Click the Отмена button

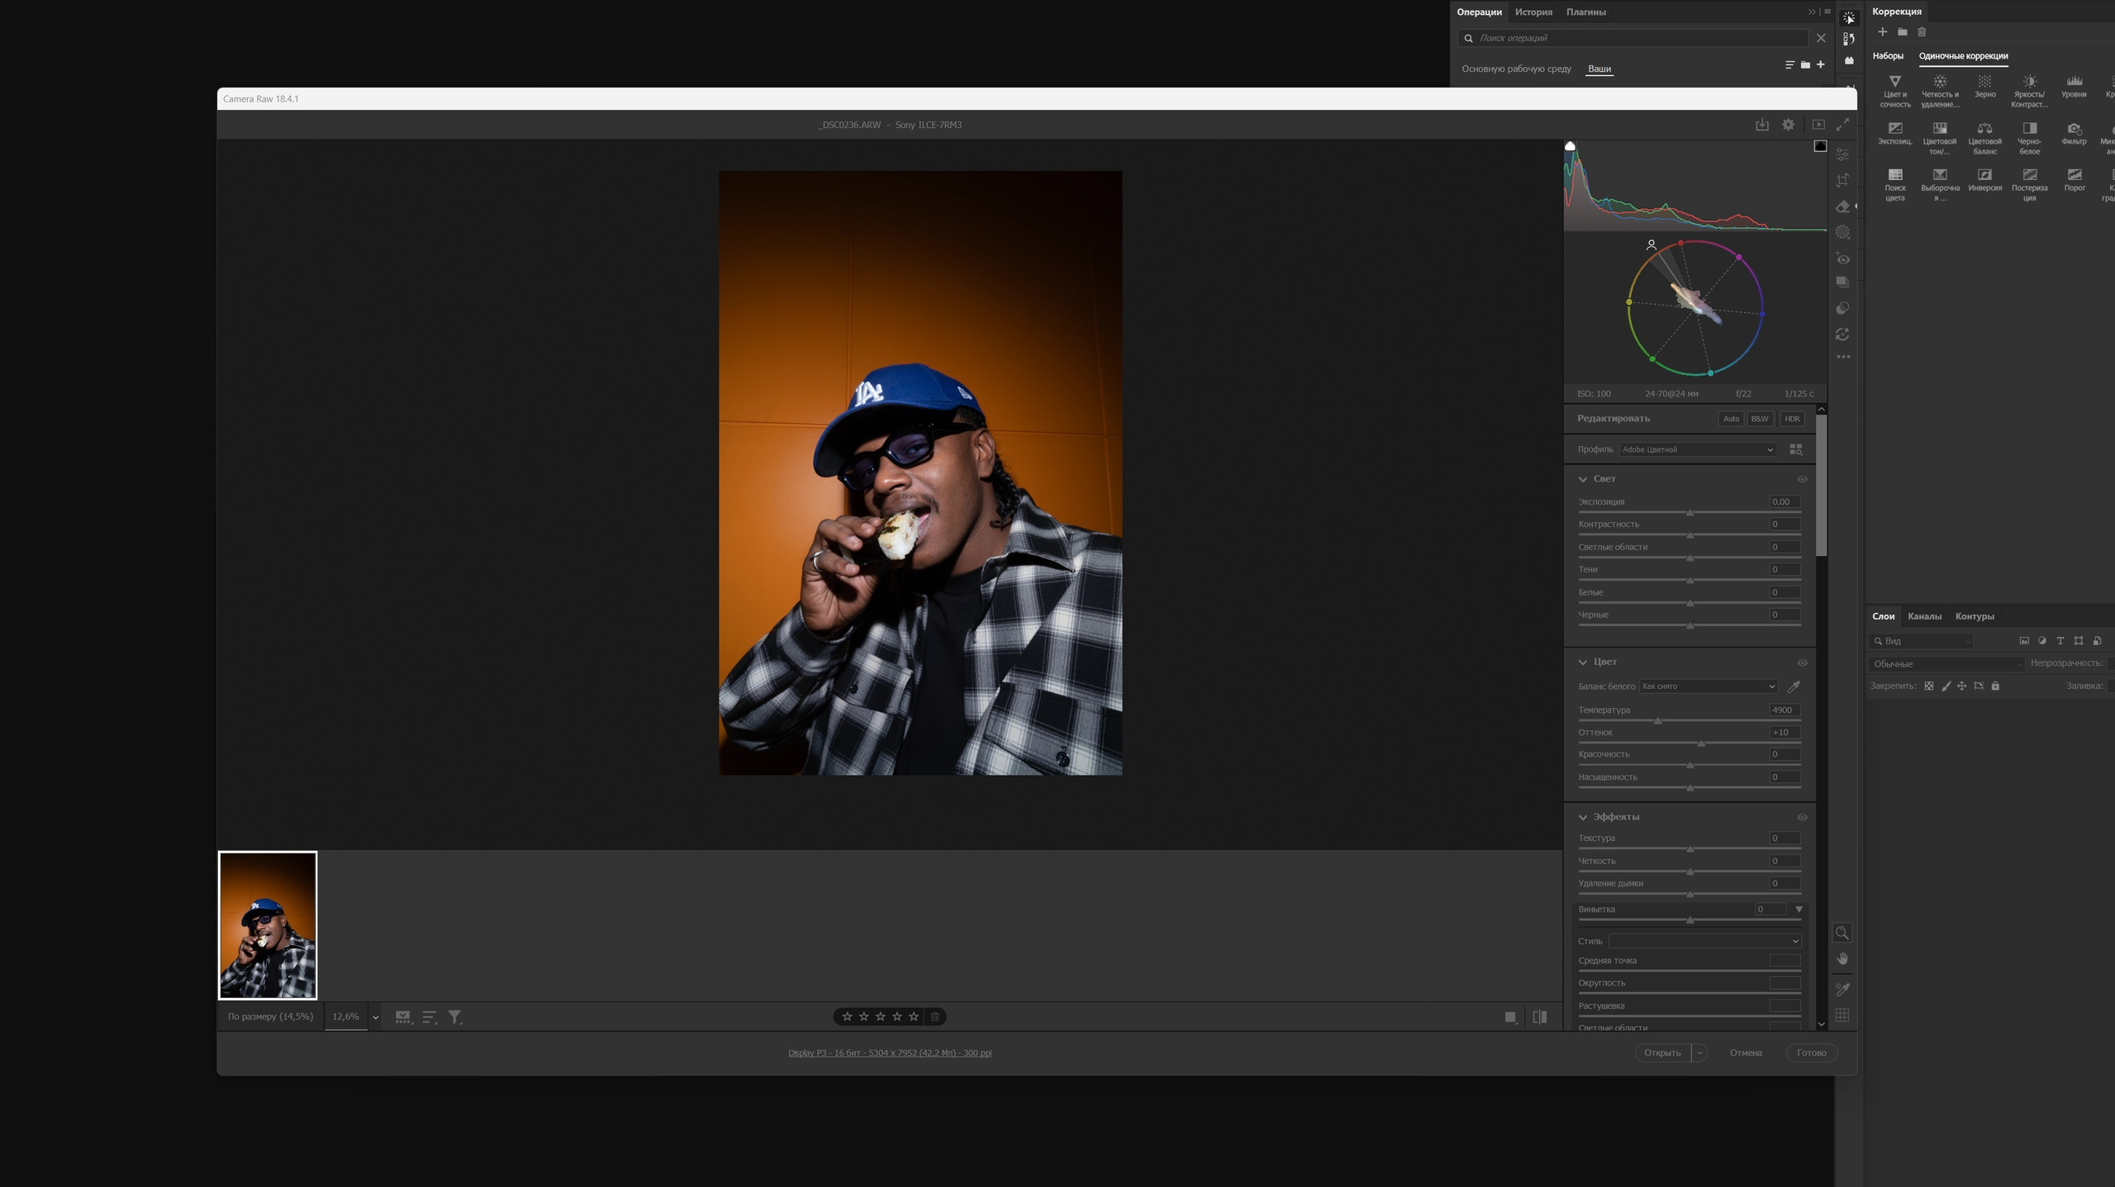1746,1052
